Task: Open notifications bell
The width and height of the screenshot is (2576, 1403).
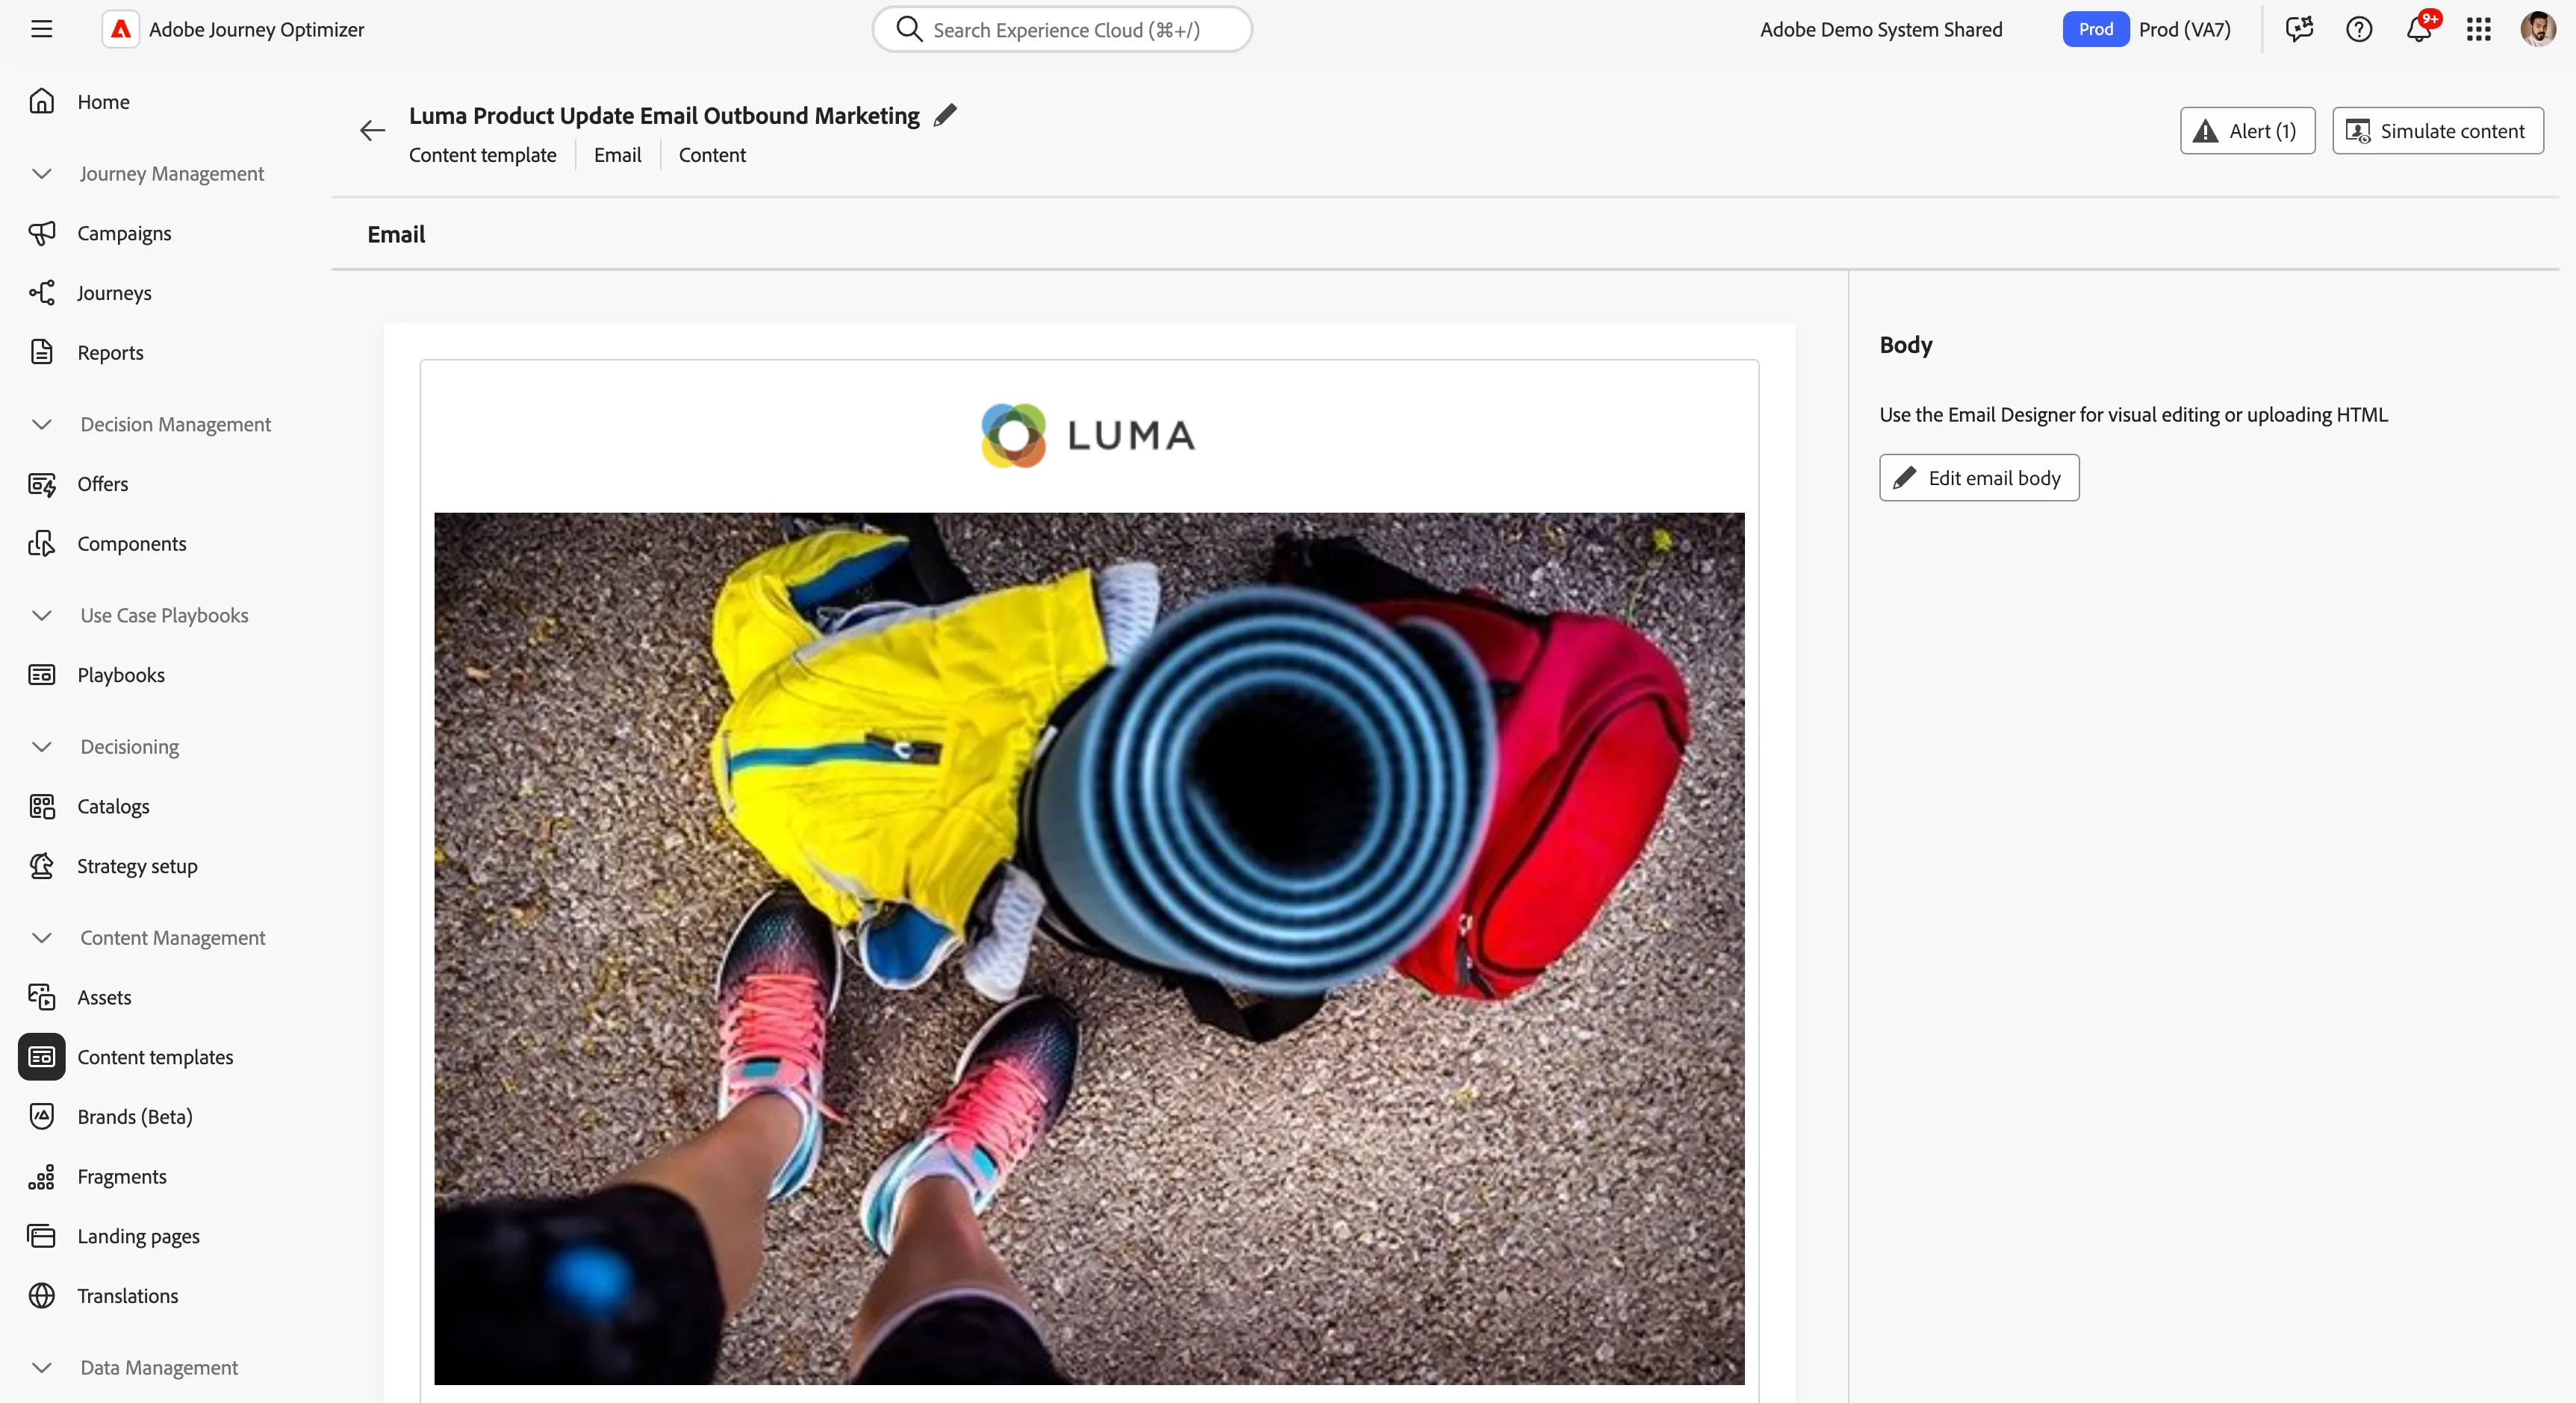Action: [2419, 29]
